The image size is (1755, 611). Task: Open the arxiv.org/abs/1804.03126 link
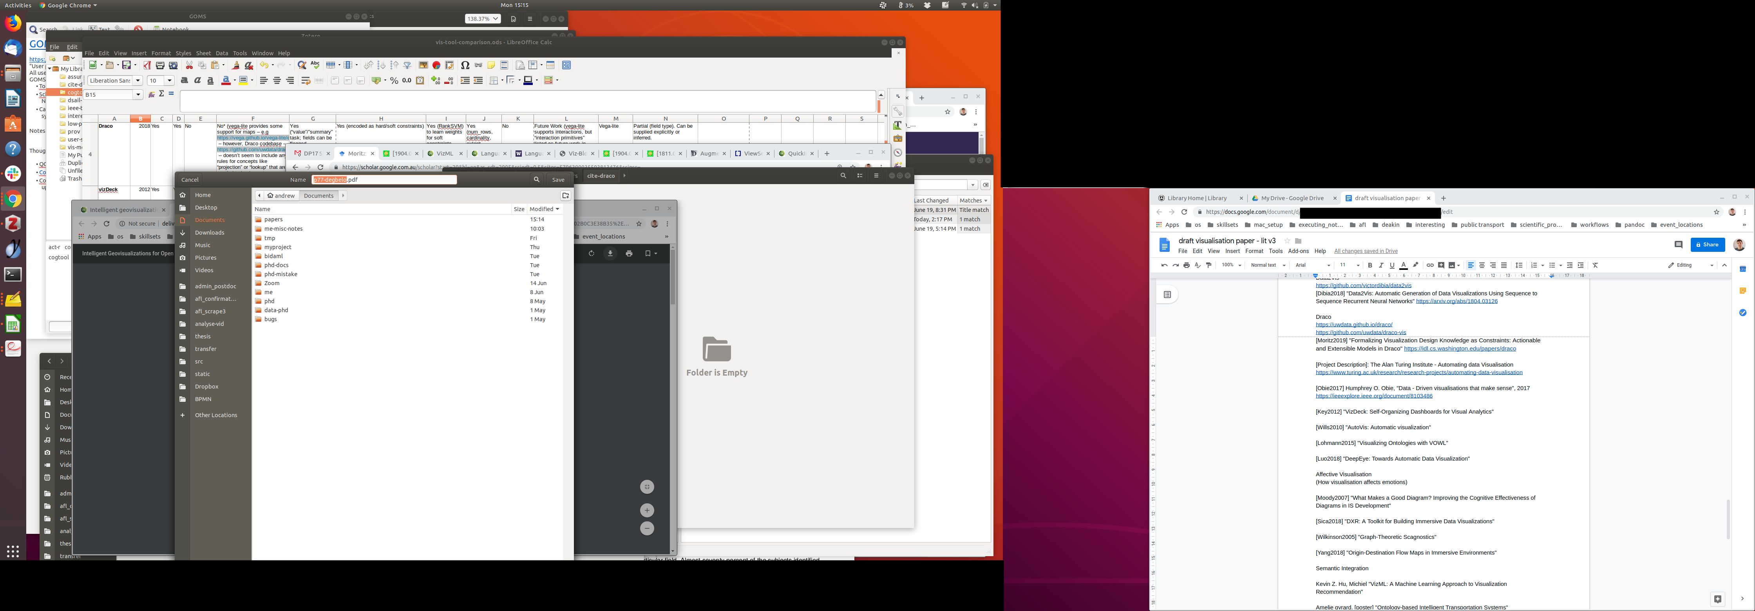[1456, 301]
